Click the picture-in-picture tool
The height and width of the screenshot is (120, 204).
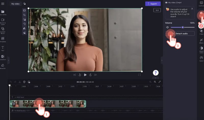tap(24, 19)
